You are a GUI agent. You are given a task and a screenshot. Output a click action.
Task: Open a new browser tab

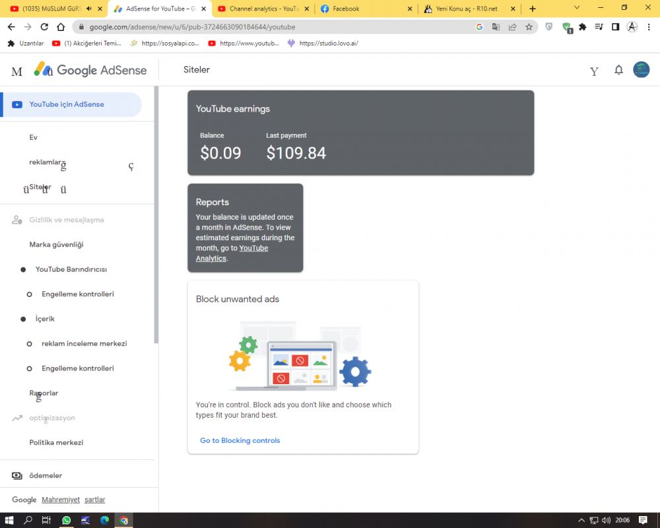533,9
